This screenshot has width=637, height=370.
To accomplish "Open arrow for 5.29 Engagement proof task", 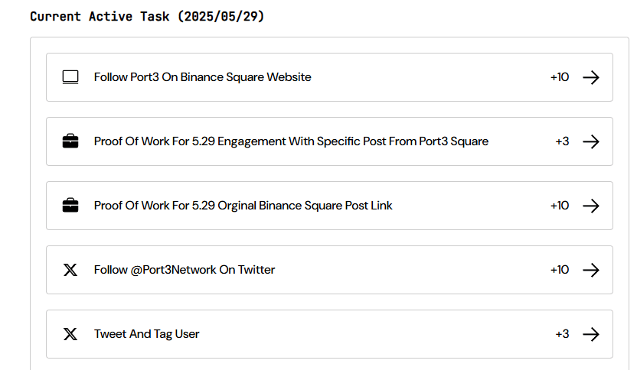I will point(590,141).
